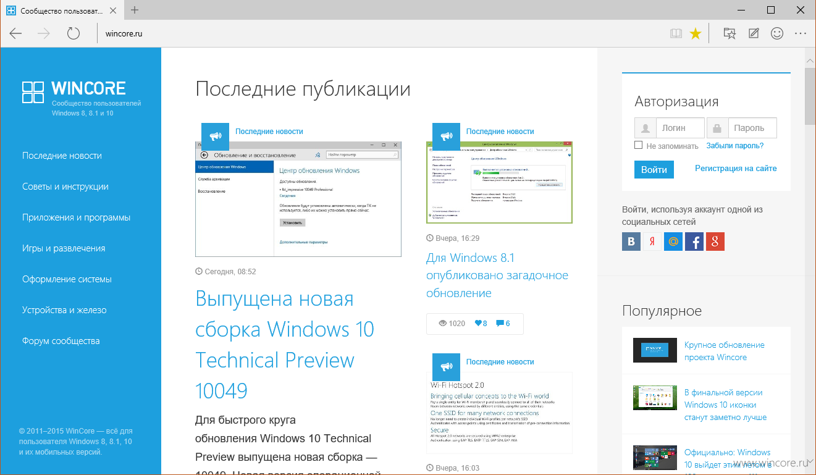Image resolution: width=816 pixels, height=475 pixels.
Task: Click Регистрация на сайте link
Action: [x=736, y=168]
